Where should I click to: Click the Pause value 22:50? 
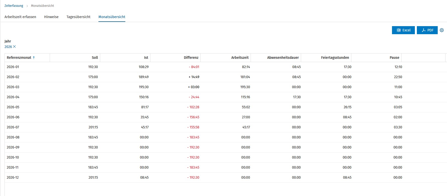point(398,77)
